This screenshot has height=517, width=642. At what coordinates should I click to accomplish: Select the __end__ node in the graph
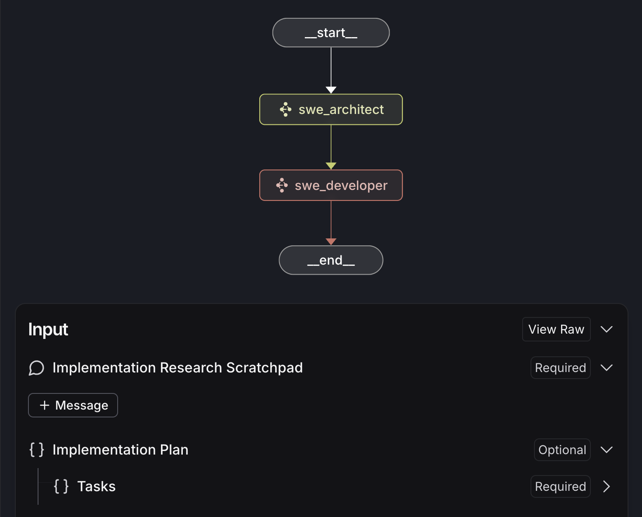[x=331, y=260]
